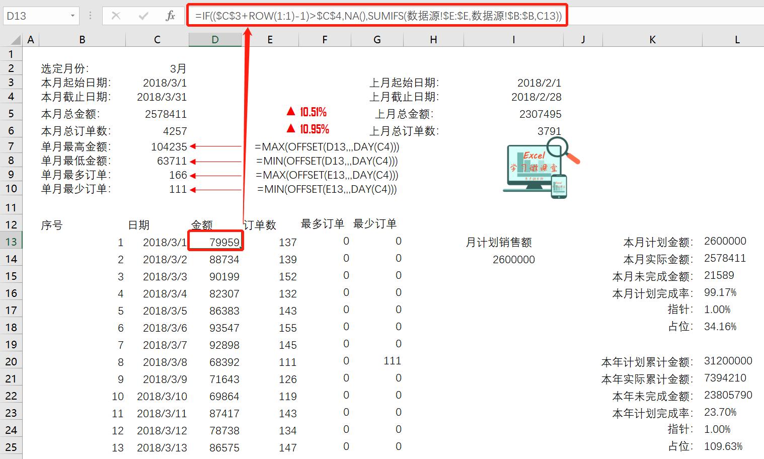Click the Select All corner button above row 1

point(14,39)
